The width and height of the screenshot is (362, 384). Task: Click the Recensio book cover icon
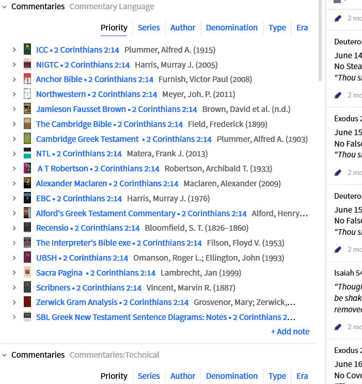pos(27,228)
